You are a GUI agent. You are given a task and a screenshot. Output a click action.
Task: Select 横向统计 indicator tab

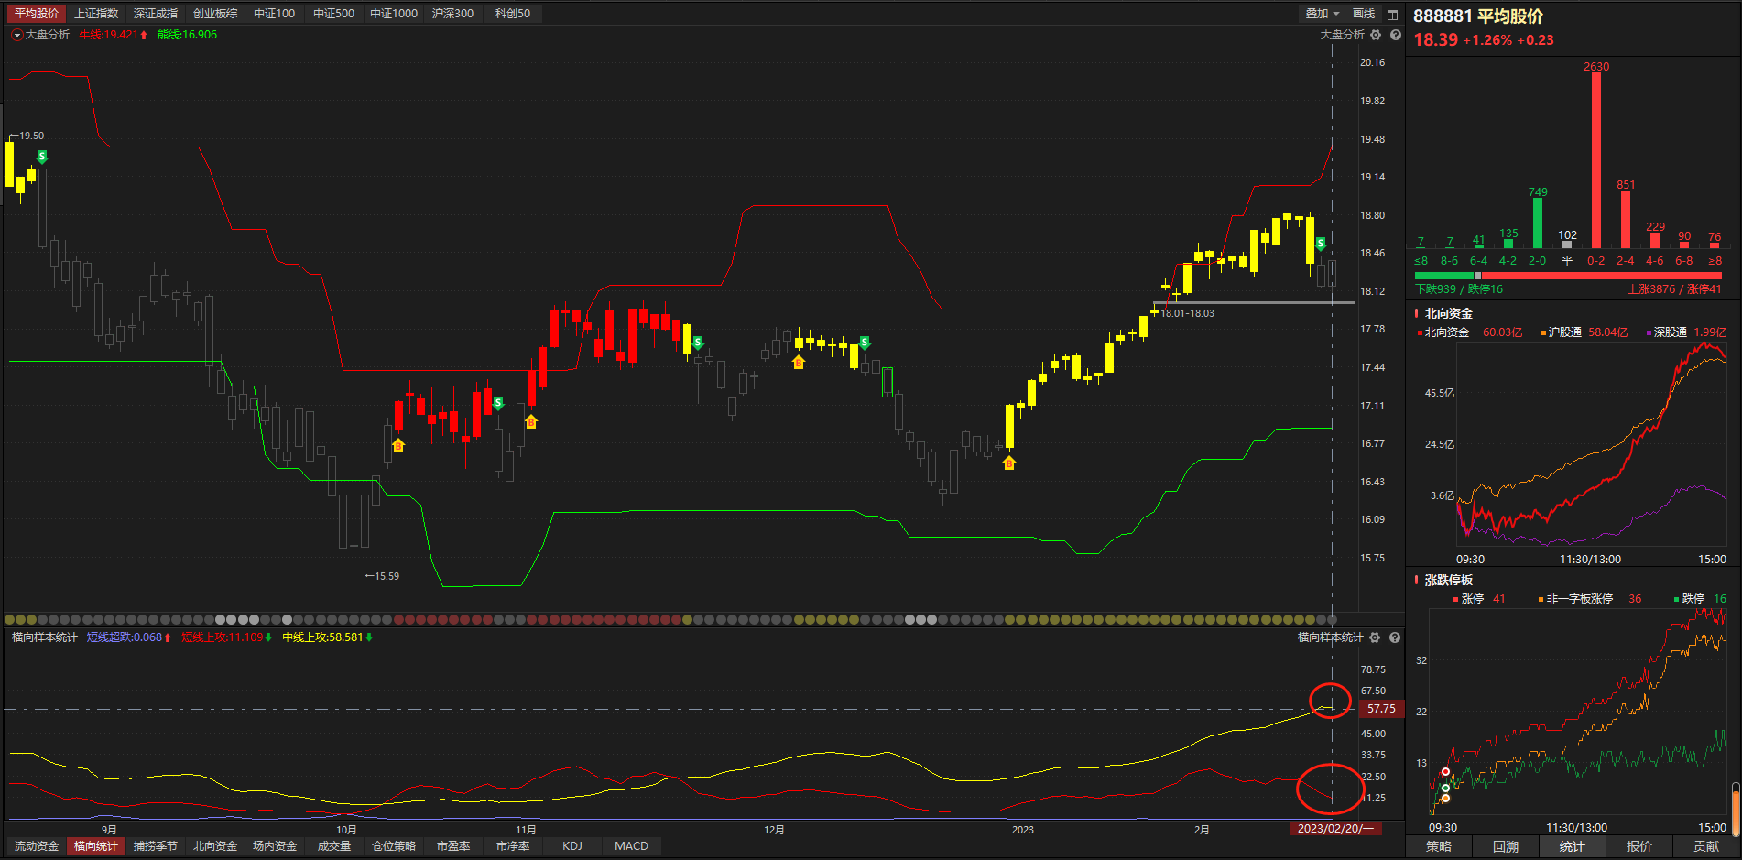pyautogui.click(x=96, y=846)
